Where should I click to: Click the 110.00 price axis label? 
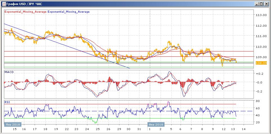point(261,47)
